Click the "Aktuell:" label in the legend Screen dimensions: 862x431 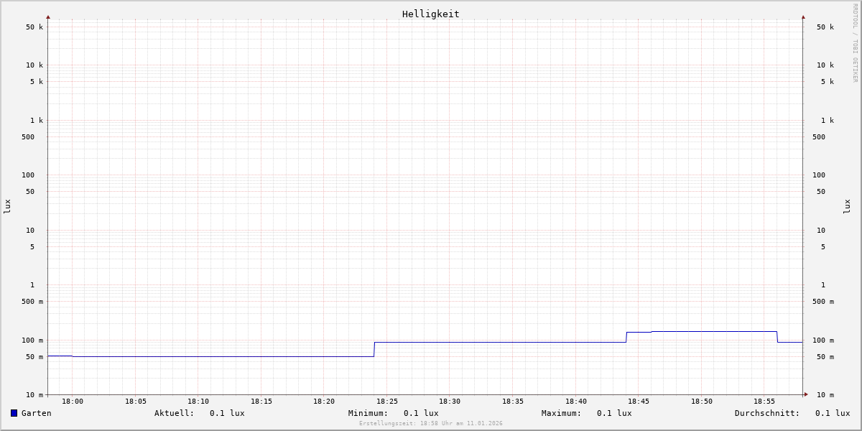pos(175,413)
